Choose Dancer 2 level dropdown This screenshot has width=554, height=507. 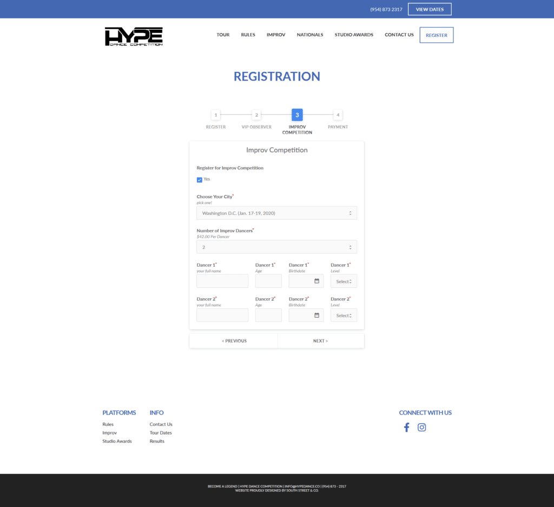(344, 315)
